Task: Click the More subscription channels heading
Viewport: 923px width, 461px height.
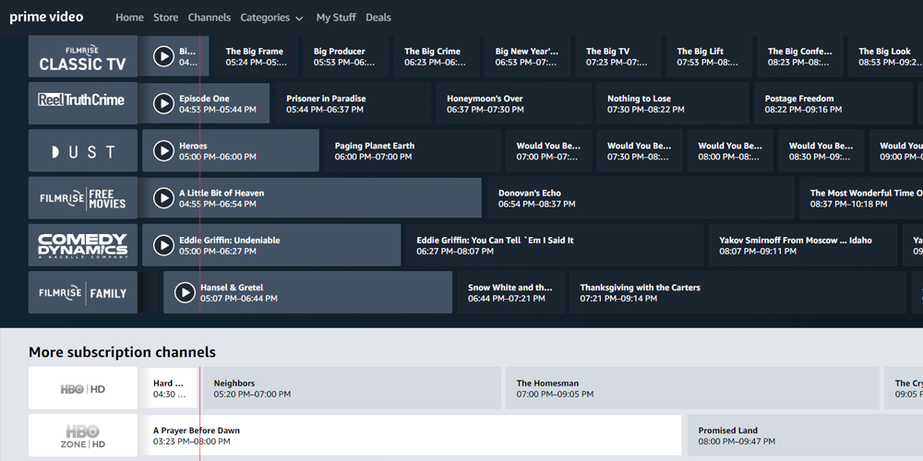Action: pyautogui.click(x=123, y=352)
